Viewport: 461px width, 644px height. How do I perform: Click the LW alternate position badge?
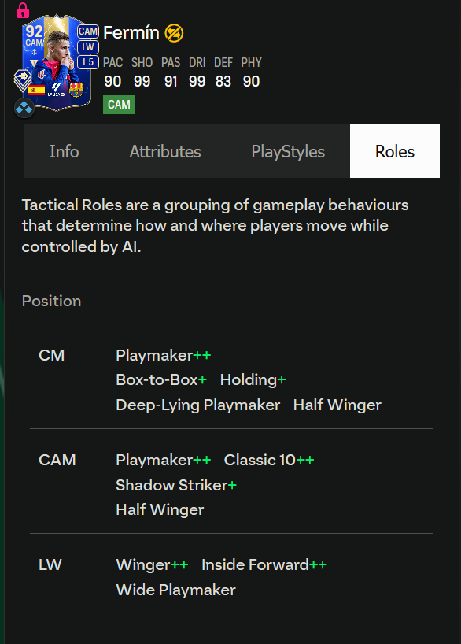click(88, 47)
